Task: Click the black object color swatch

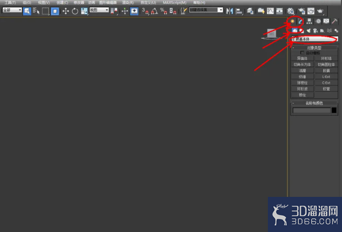Action: [334, 110]
